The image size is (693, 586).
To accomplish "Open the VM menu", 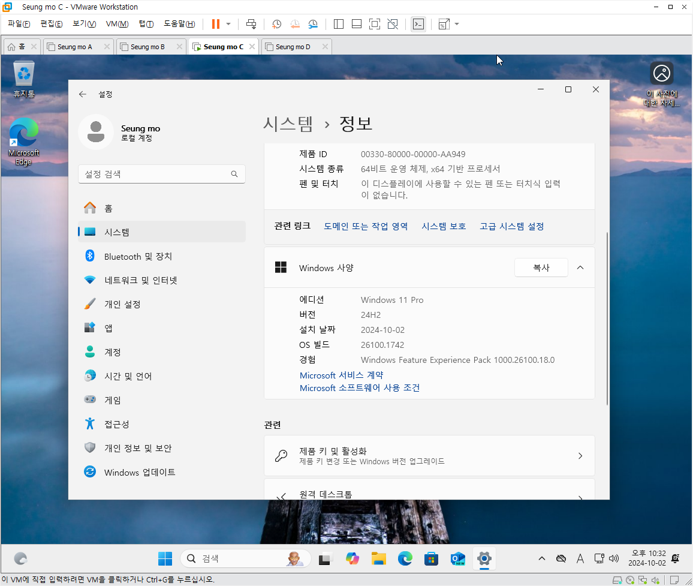I will click(x=117, y=24).
